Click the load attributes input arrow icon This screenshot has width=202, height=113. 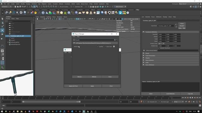pyautogui.click(x=176, y=24)
